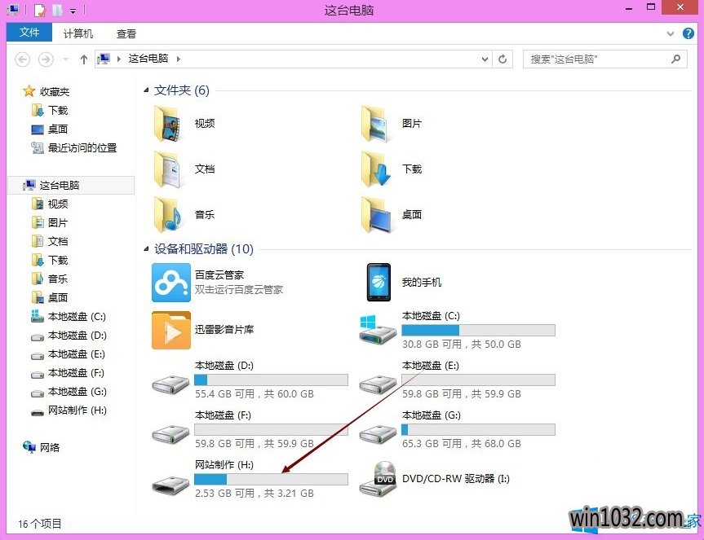The image size is (704, 540).
Task: Select the DVD/CD-RW 驱动器 (I:) icon
Action: pos(379,479)
